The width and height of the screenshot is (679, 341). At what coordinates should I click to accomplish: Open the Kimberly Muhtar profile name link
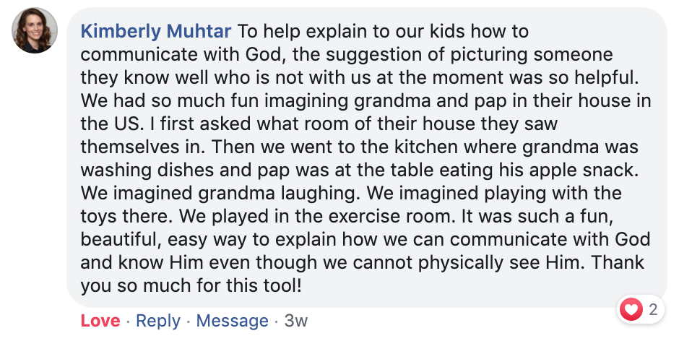(x=156, y=31)
